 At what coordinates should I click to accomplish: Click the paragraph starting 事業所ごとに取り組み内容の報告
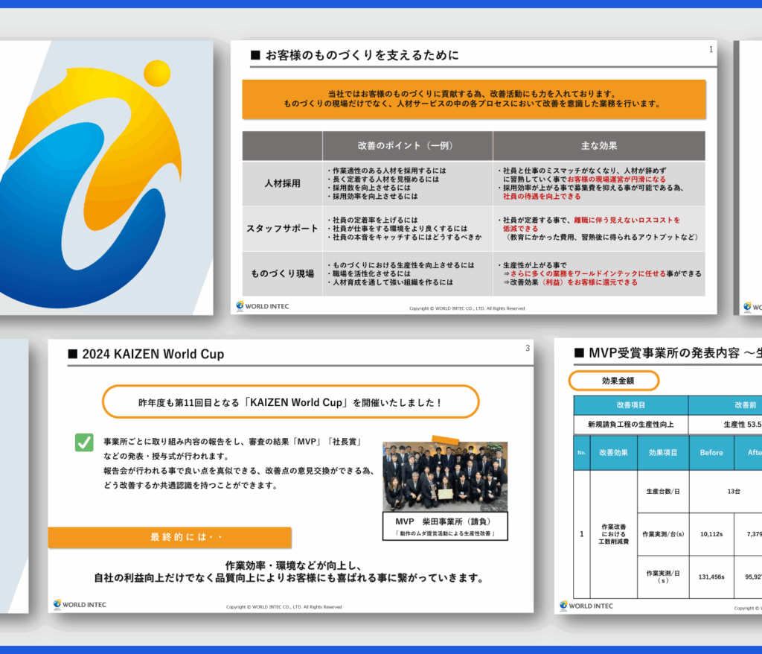pos(239,463)
